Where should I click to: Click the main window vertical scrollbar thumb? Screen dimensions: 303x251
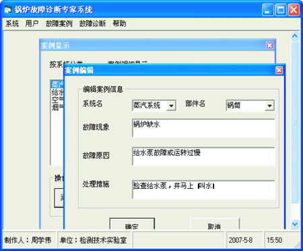pyautogui.click(x=295, y=122)
